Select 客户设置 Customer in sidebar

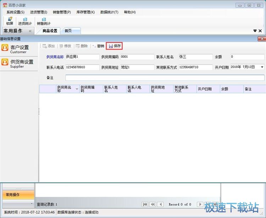[19, 49]
